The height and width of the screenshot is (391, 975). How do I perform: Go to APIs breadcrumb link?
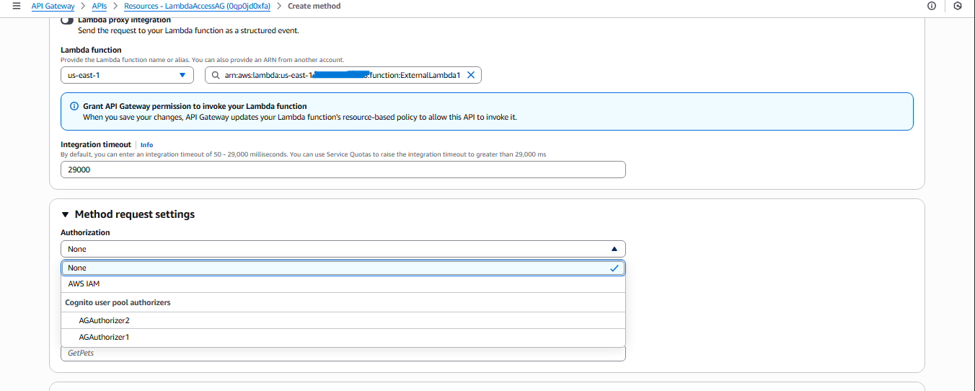[x=100, y=6]
